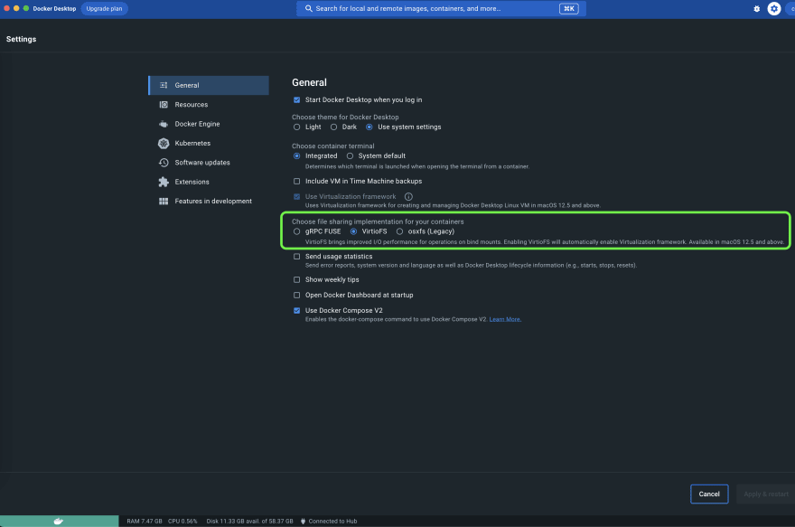Click the Docker Engine whale icon
Image resolution: width=795 pixels, height=527 pixels.
pyautogui.click(x=164, y=124)
